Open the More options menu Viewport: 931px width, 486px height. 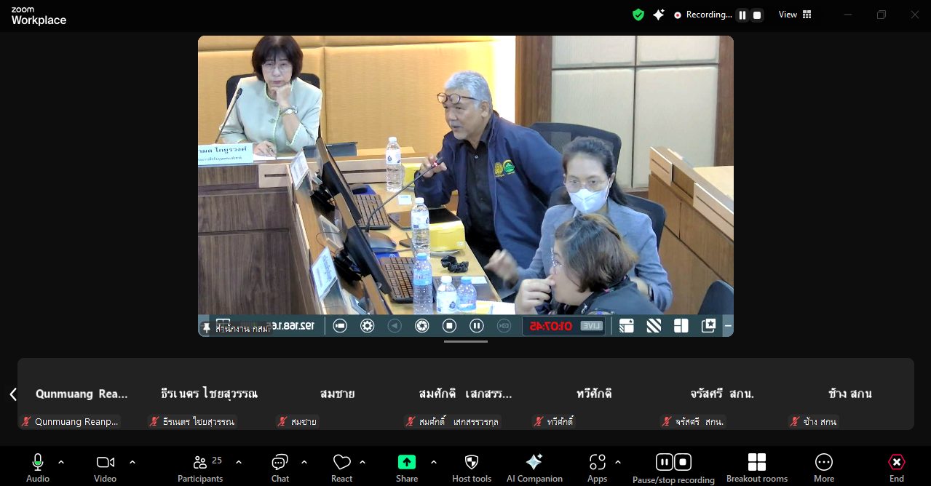click(823, 463)
